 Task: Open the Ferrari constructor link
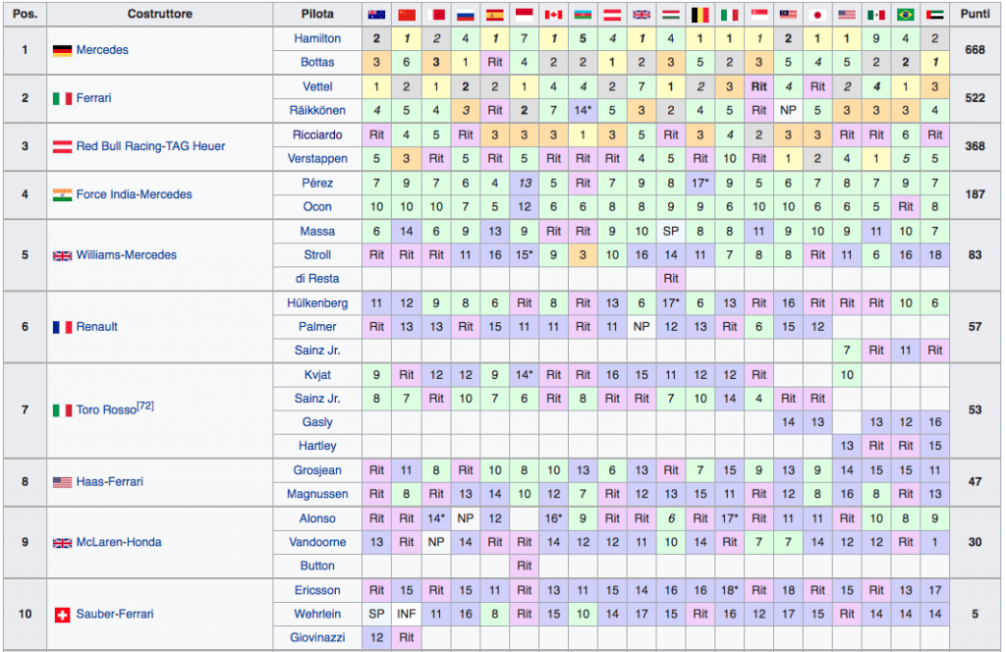(93, 98)
